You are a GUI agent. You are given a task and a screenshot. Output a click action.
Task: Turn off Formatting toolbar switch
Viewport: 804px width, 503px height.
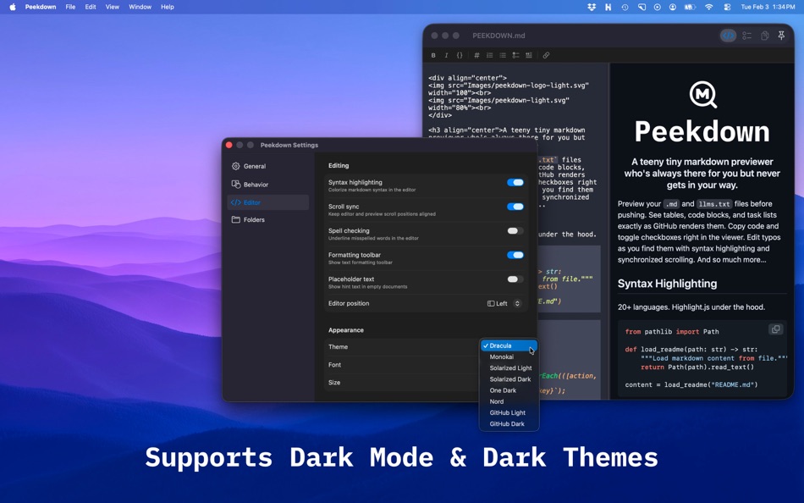[515, 255]
